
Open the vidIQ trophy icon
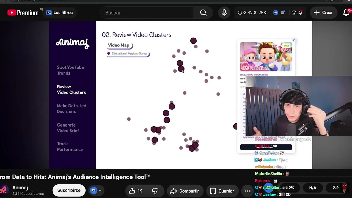[x=294, y=13]
